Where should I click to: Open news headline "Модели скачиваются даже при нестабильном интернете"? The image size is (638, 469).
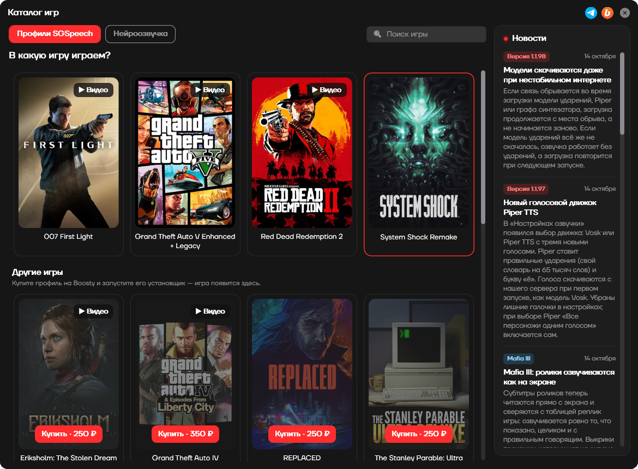[557, 75]
